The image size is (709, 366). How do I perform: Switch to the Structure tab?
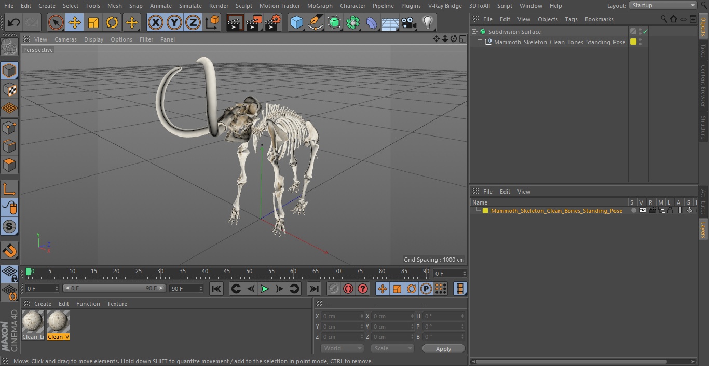(x=703, y=127)
